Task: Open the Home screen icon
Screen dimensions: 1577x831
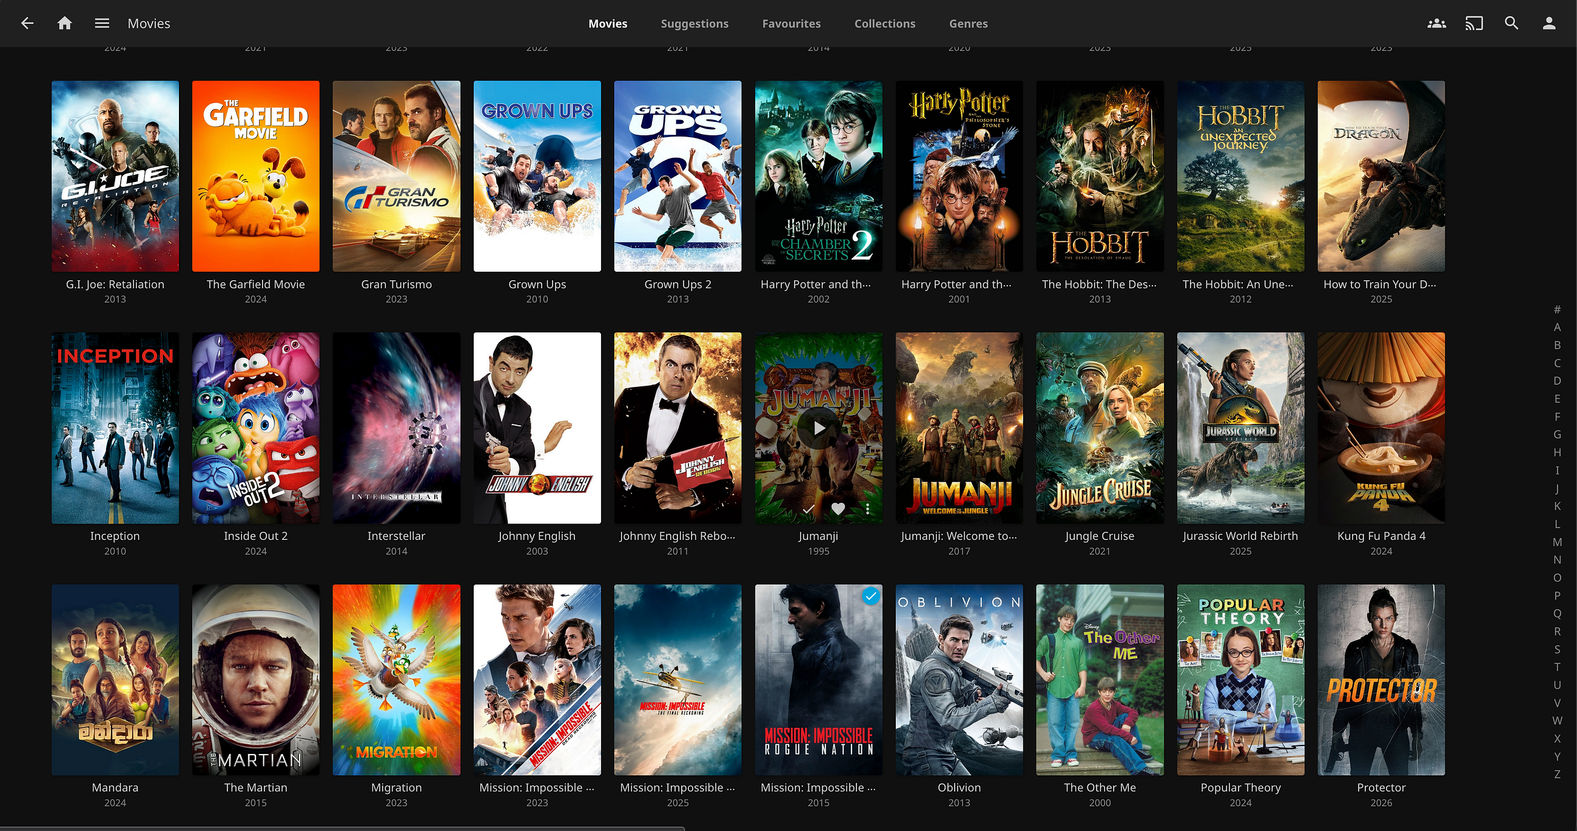Action: pos(64,23)
